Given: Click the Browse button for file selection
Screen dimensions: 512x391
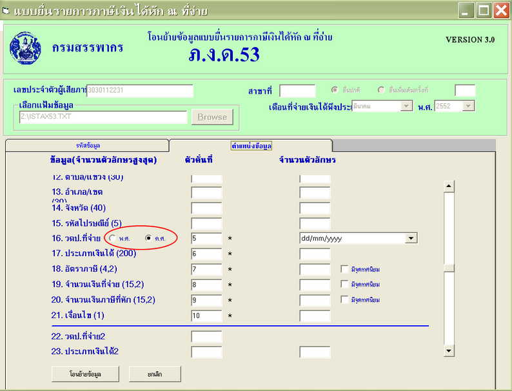Looking at the screenshot, I should (212, 117).
